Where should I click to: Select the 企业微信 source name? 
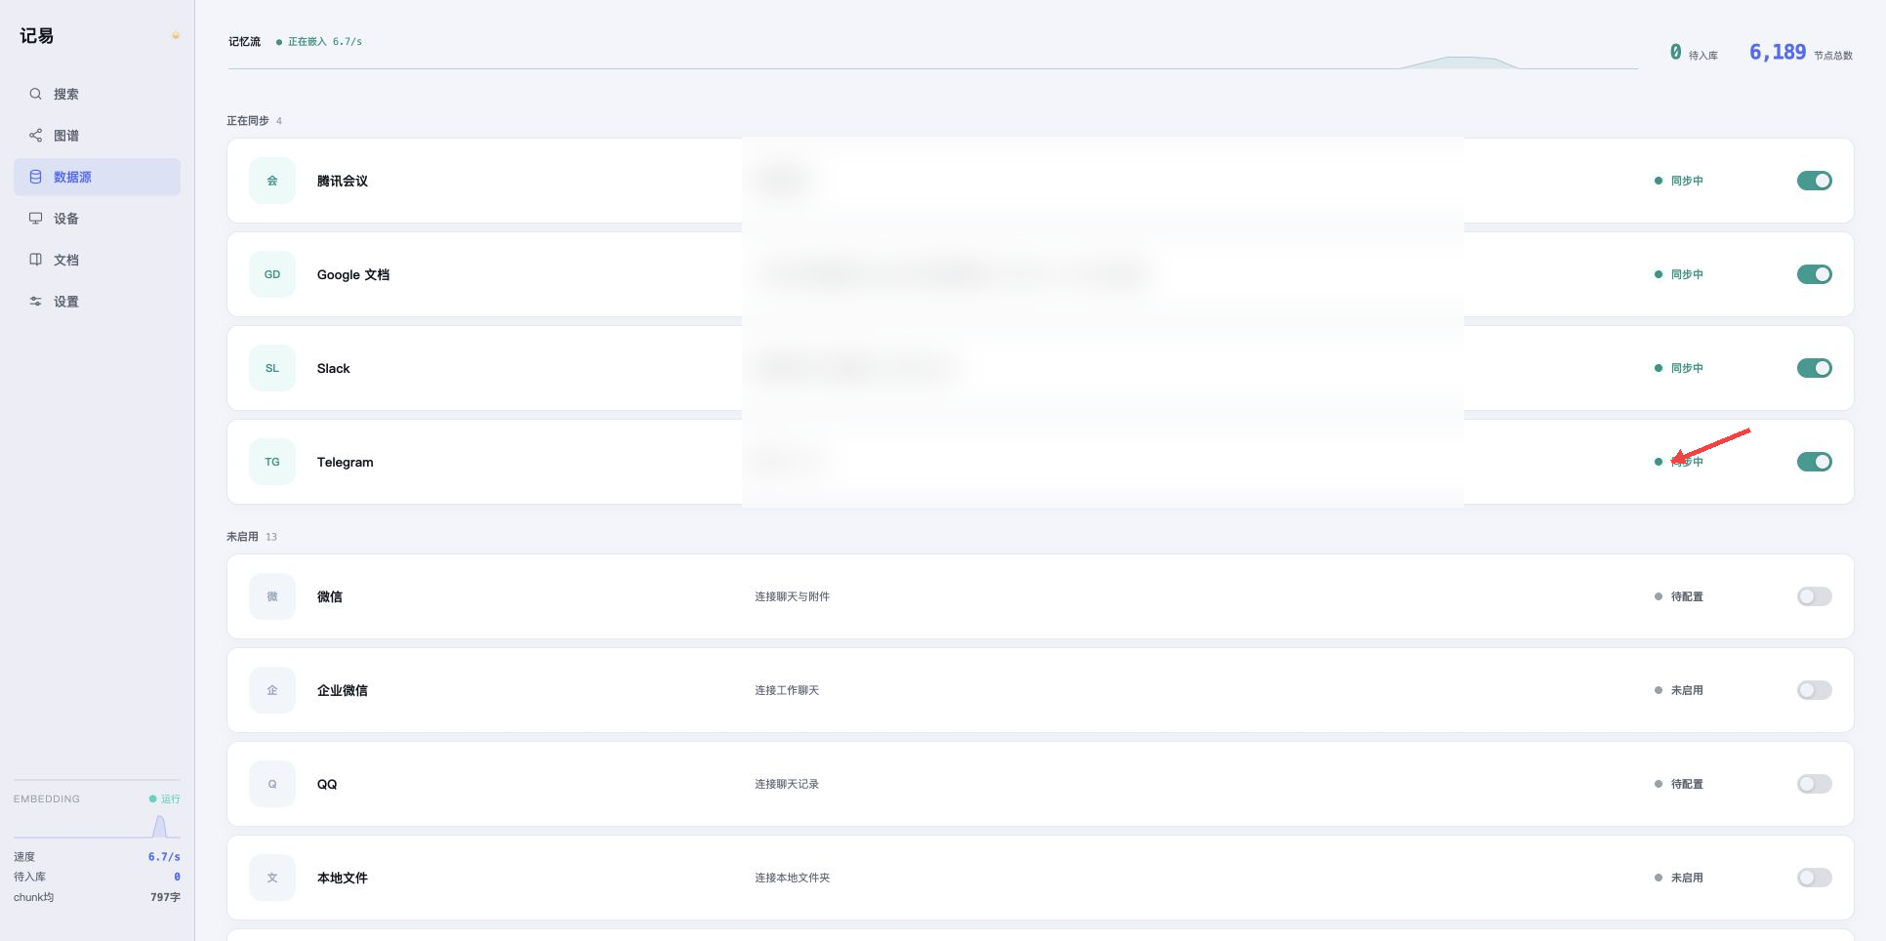[343, 690]
